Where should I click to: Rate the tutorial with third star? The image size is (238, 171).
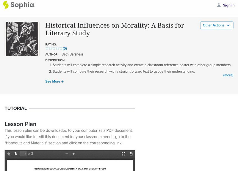point(54,48)
